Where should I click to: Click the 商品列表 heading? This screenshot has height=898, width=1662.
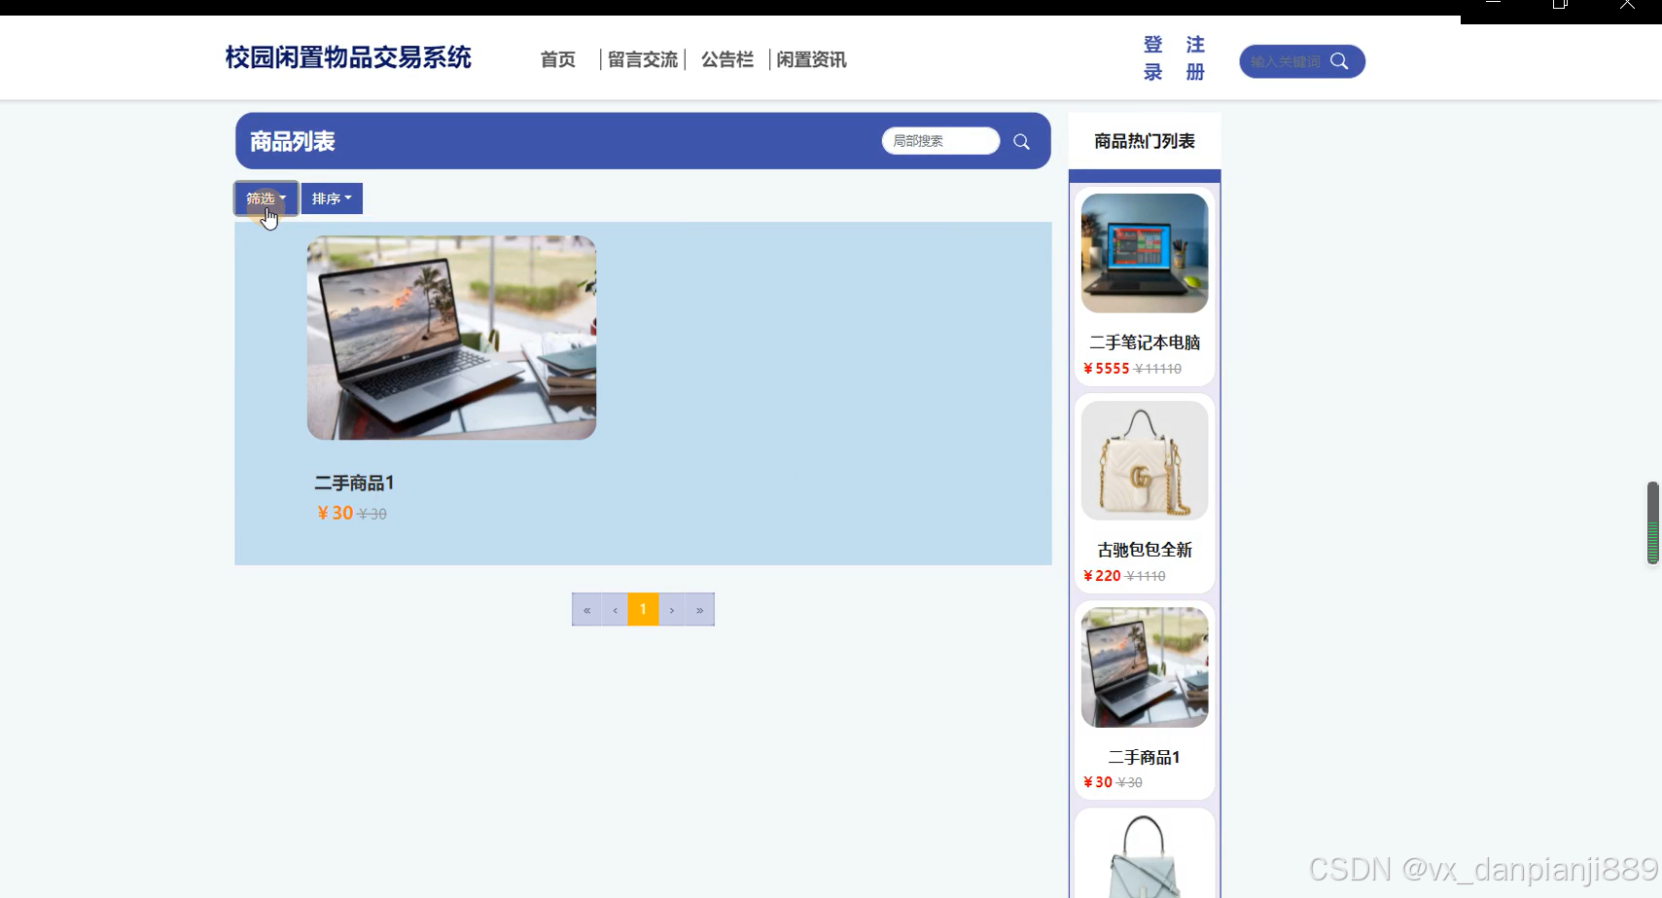293,142
